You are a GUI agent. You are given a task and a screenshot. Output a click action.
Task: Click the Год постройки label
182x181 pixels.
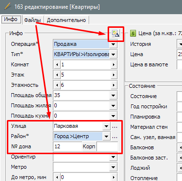[x=149, y=107]
